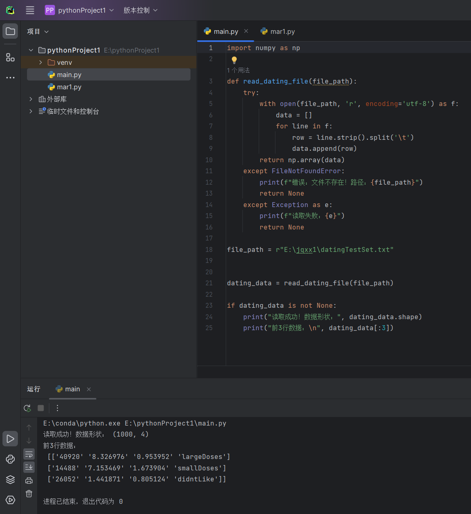Clear run output with trash icon

(29, 494)
